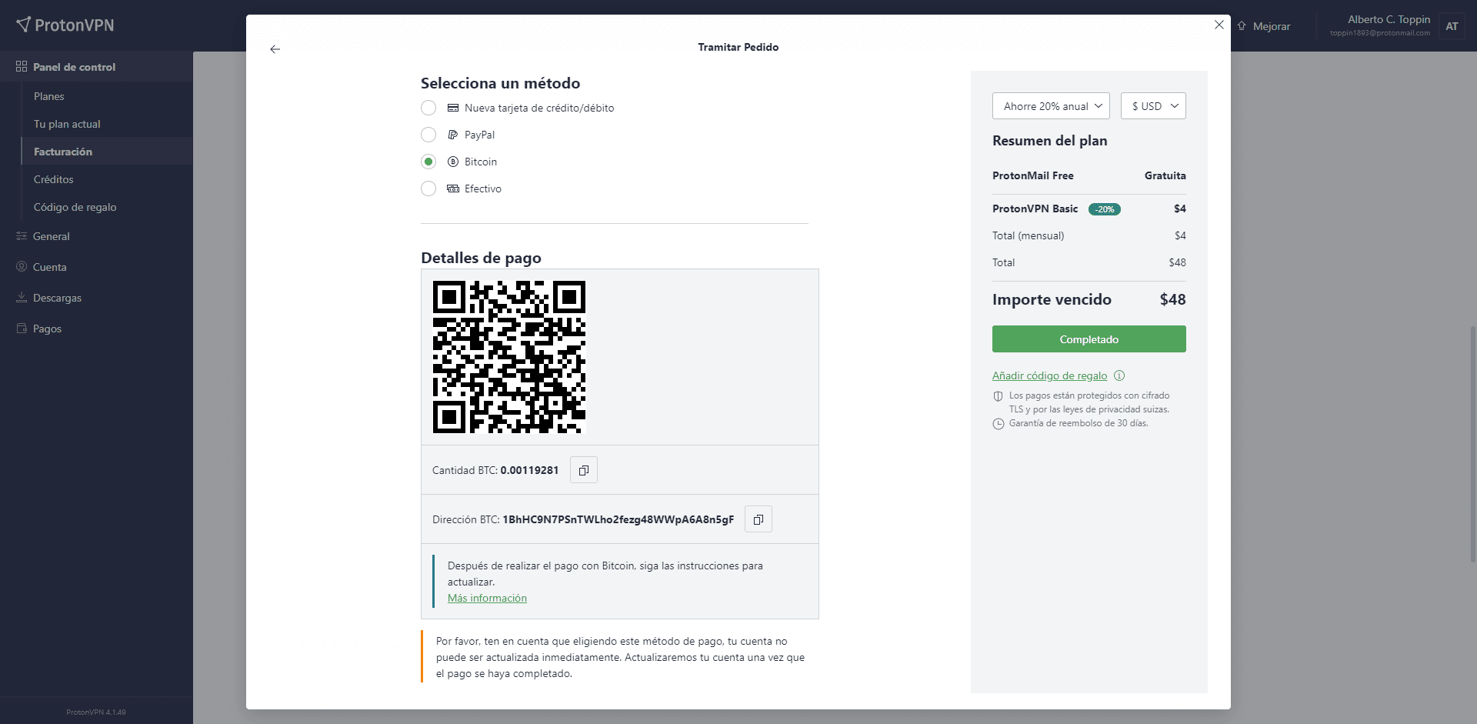
Task: Click the Tramitar Pedido dialog title
Action: click(738, 47)
